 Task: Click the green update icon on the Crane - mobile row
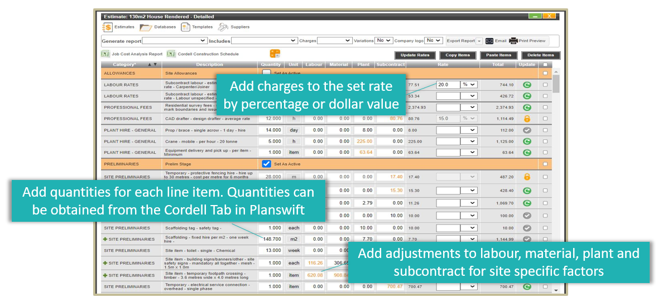click(x=526, y=142)
